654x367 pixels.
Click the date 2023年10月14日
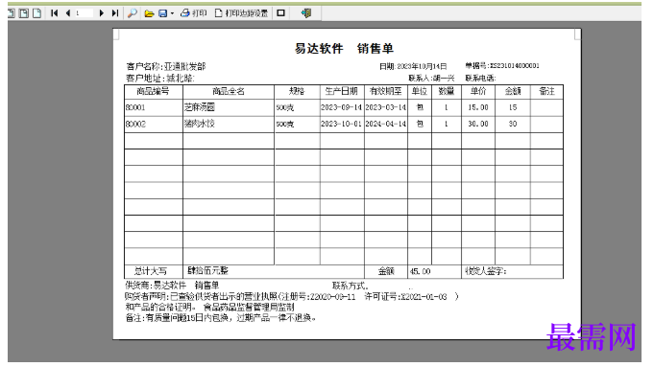422,66
